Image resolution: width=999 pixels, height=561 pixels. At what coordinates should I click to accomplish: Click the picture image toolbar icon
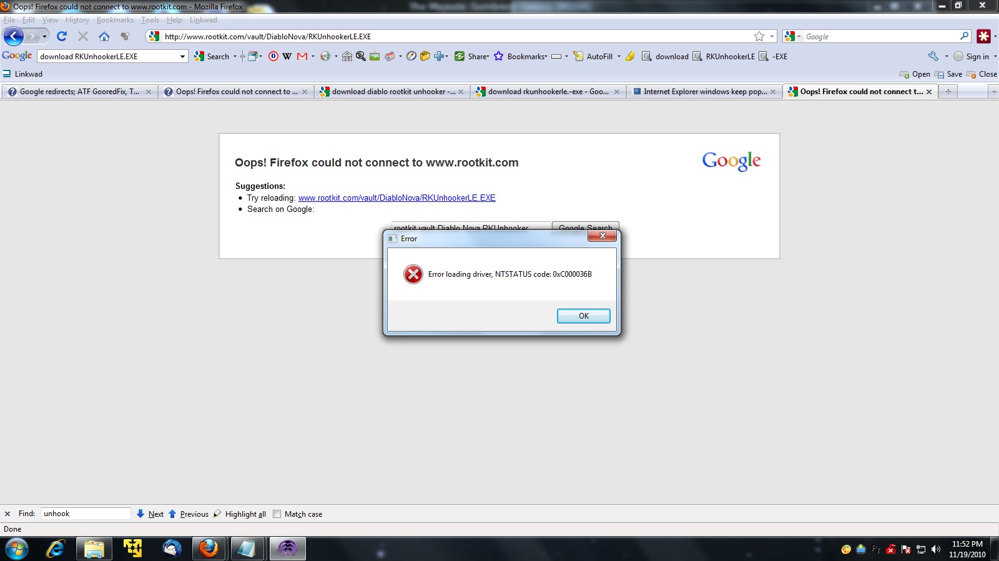pyautogui.click(x=375, y=56)
